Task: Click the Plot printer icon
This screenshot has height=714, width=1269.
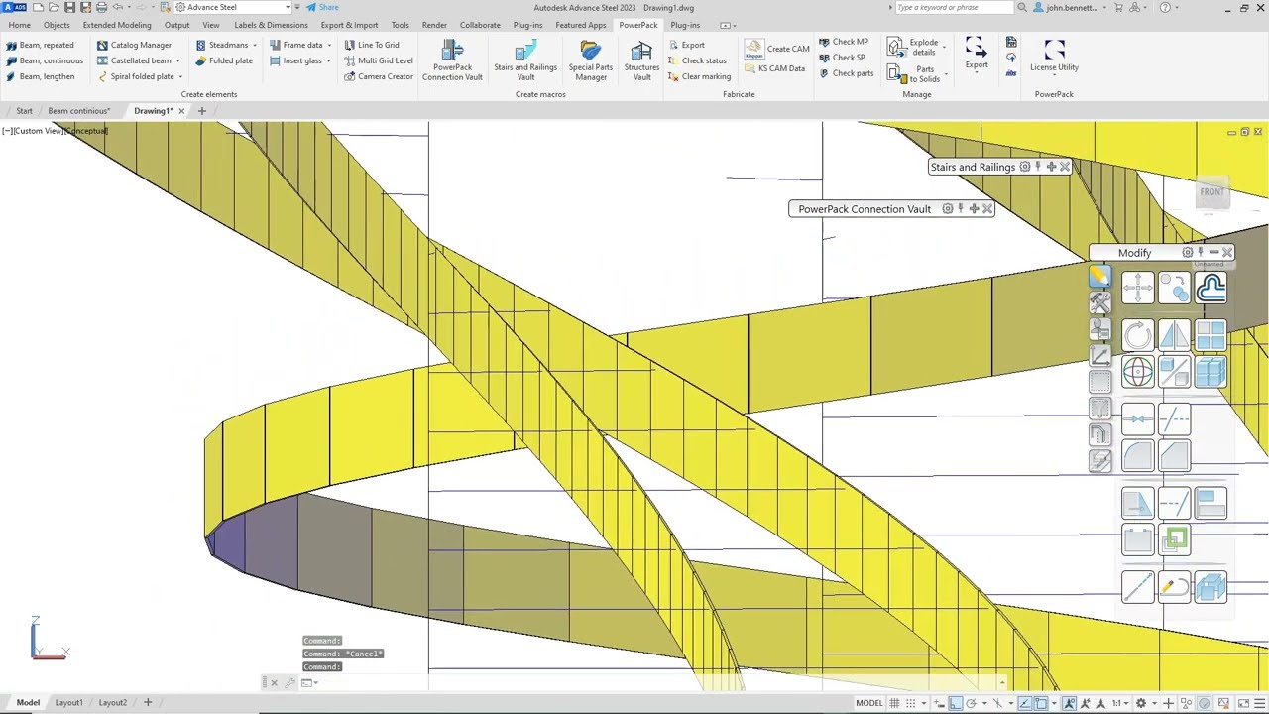Action: (x=101, y=7)
